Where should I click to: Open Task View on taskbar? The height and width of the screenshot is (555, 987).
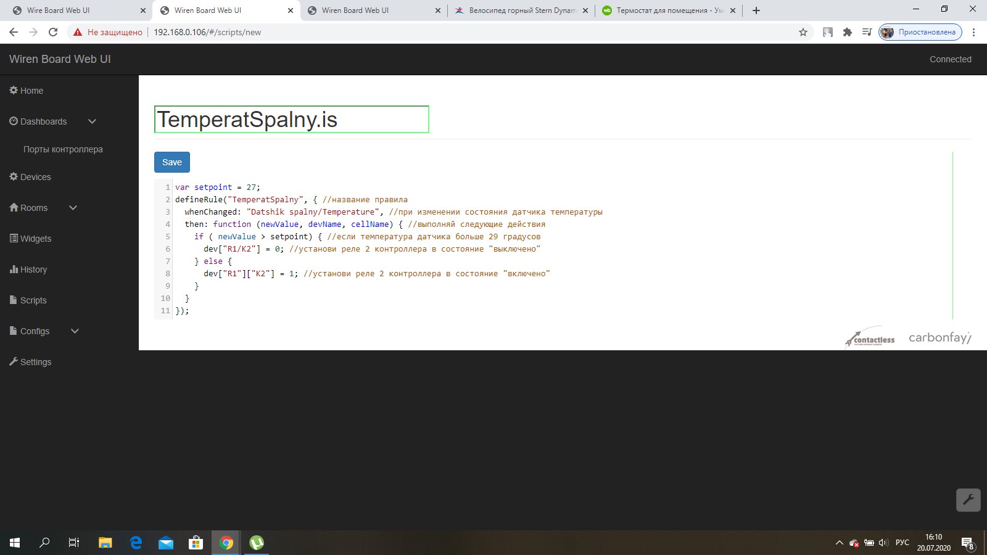click(x=74, y=543)
